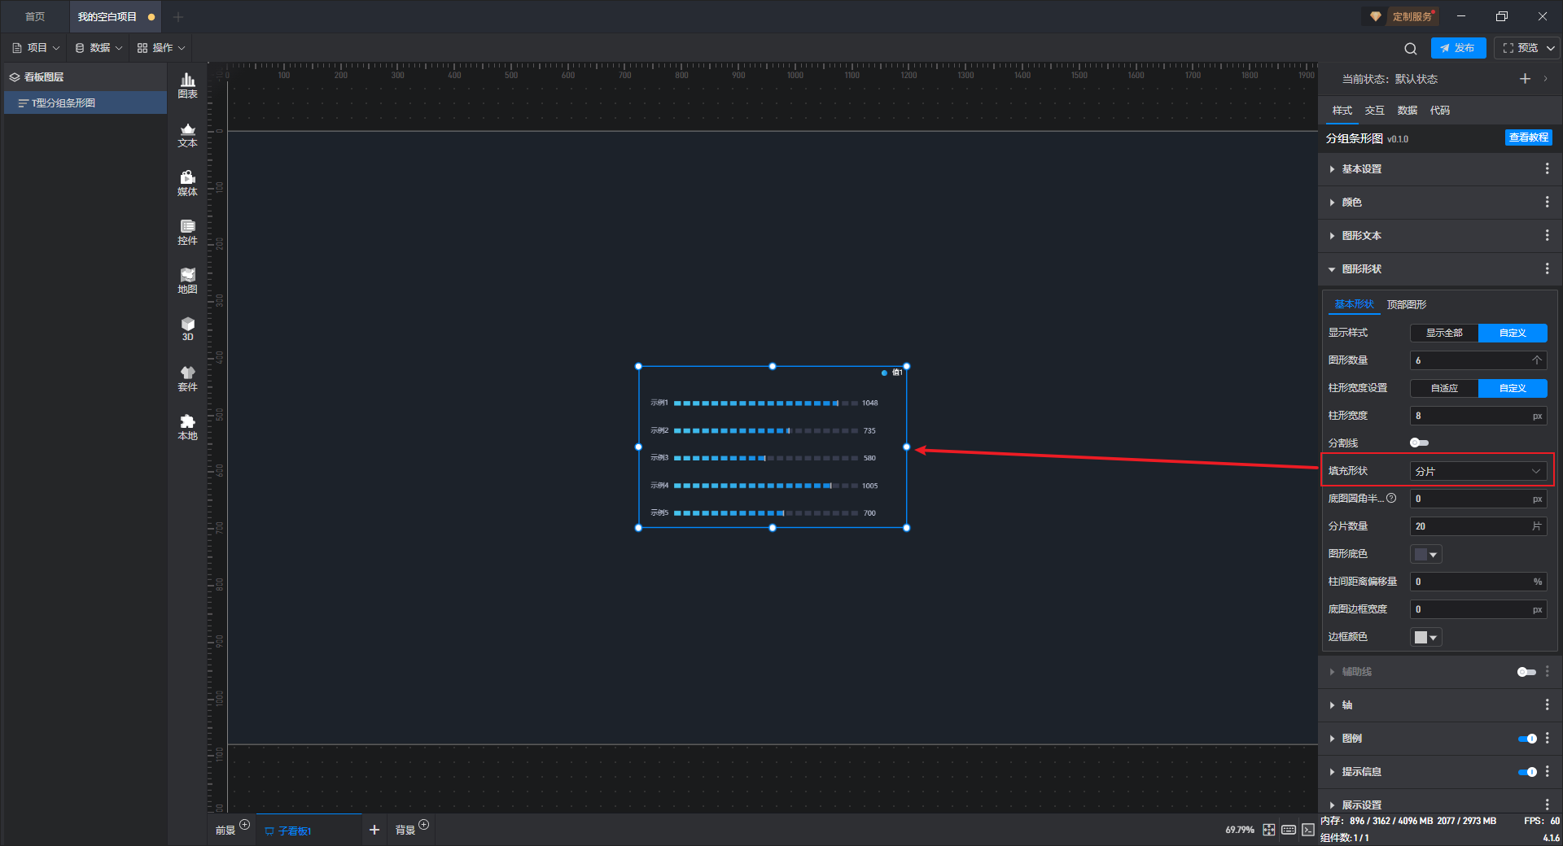Click the fit-canvas-to-screen icon in status bar

[1269, 830]
